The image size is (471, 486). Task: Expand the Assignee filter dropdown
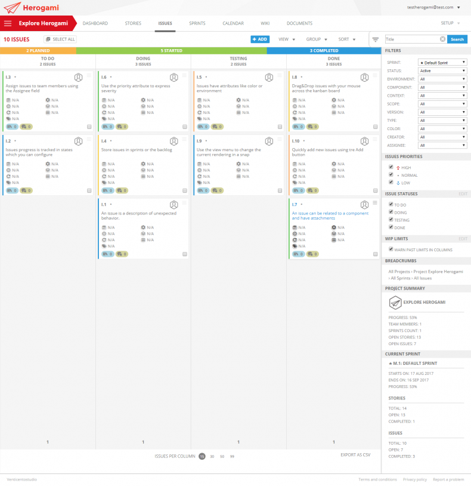pos(442,145)
